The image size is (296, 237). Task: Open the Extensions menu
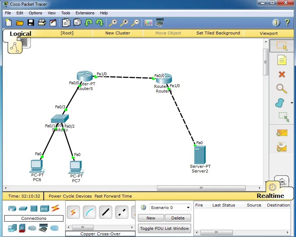pos(85,13)
